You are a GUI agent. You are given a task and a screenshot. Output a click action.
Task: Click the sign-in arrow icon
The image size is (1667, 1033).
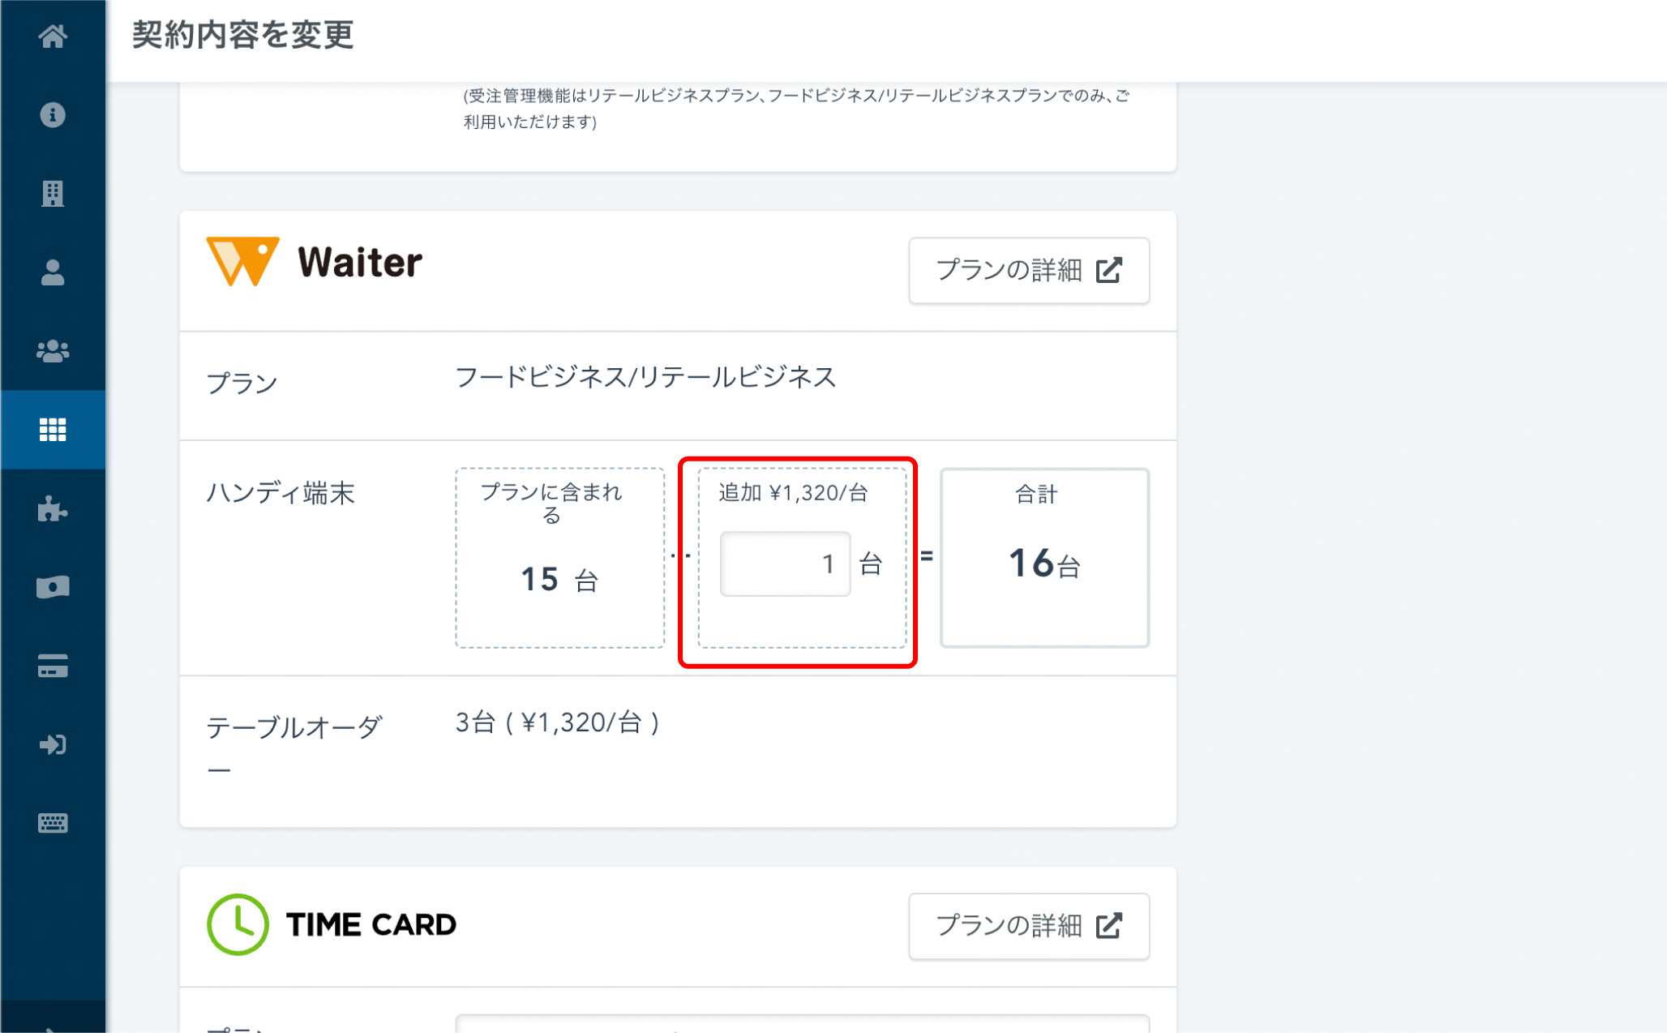(x=53, y=744)
